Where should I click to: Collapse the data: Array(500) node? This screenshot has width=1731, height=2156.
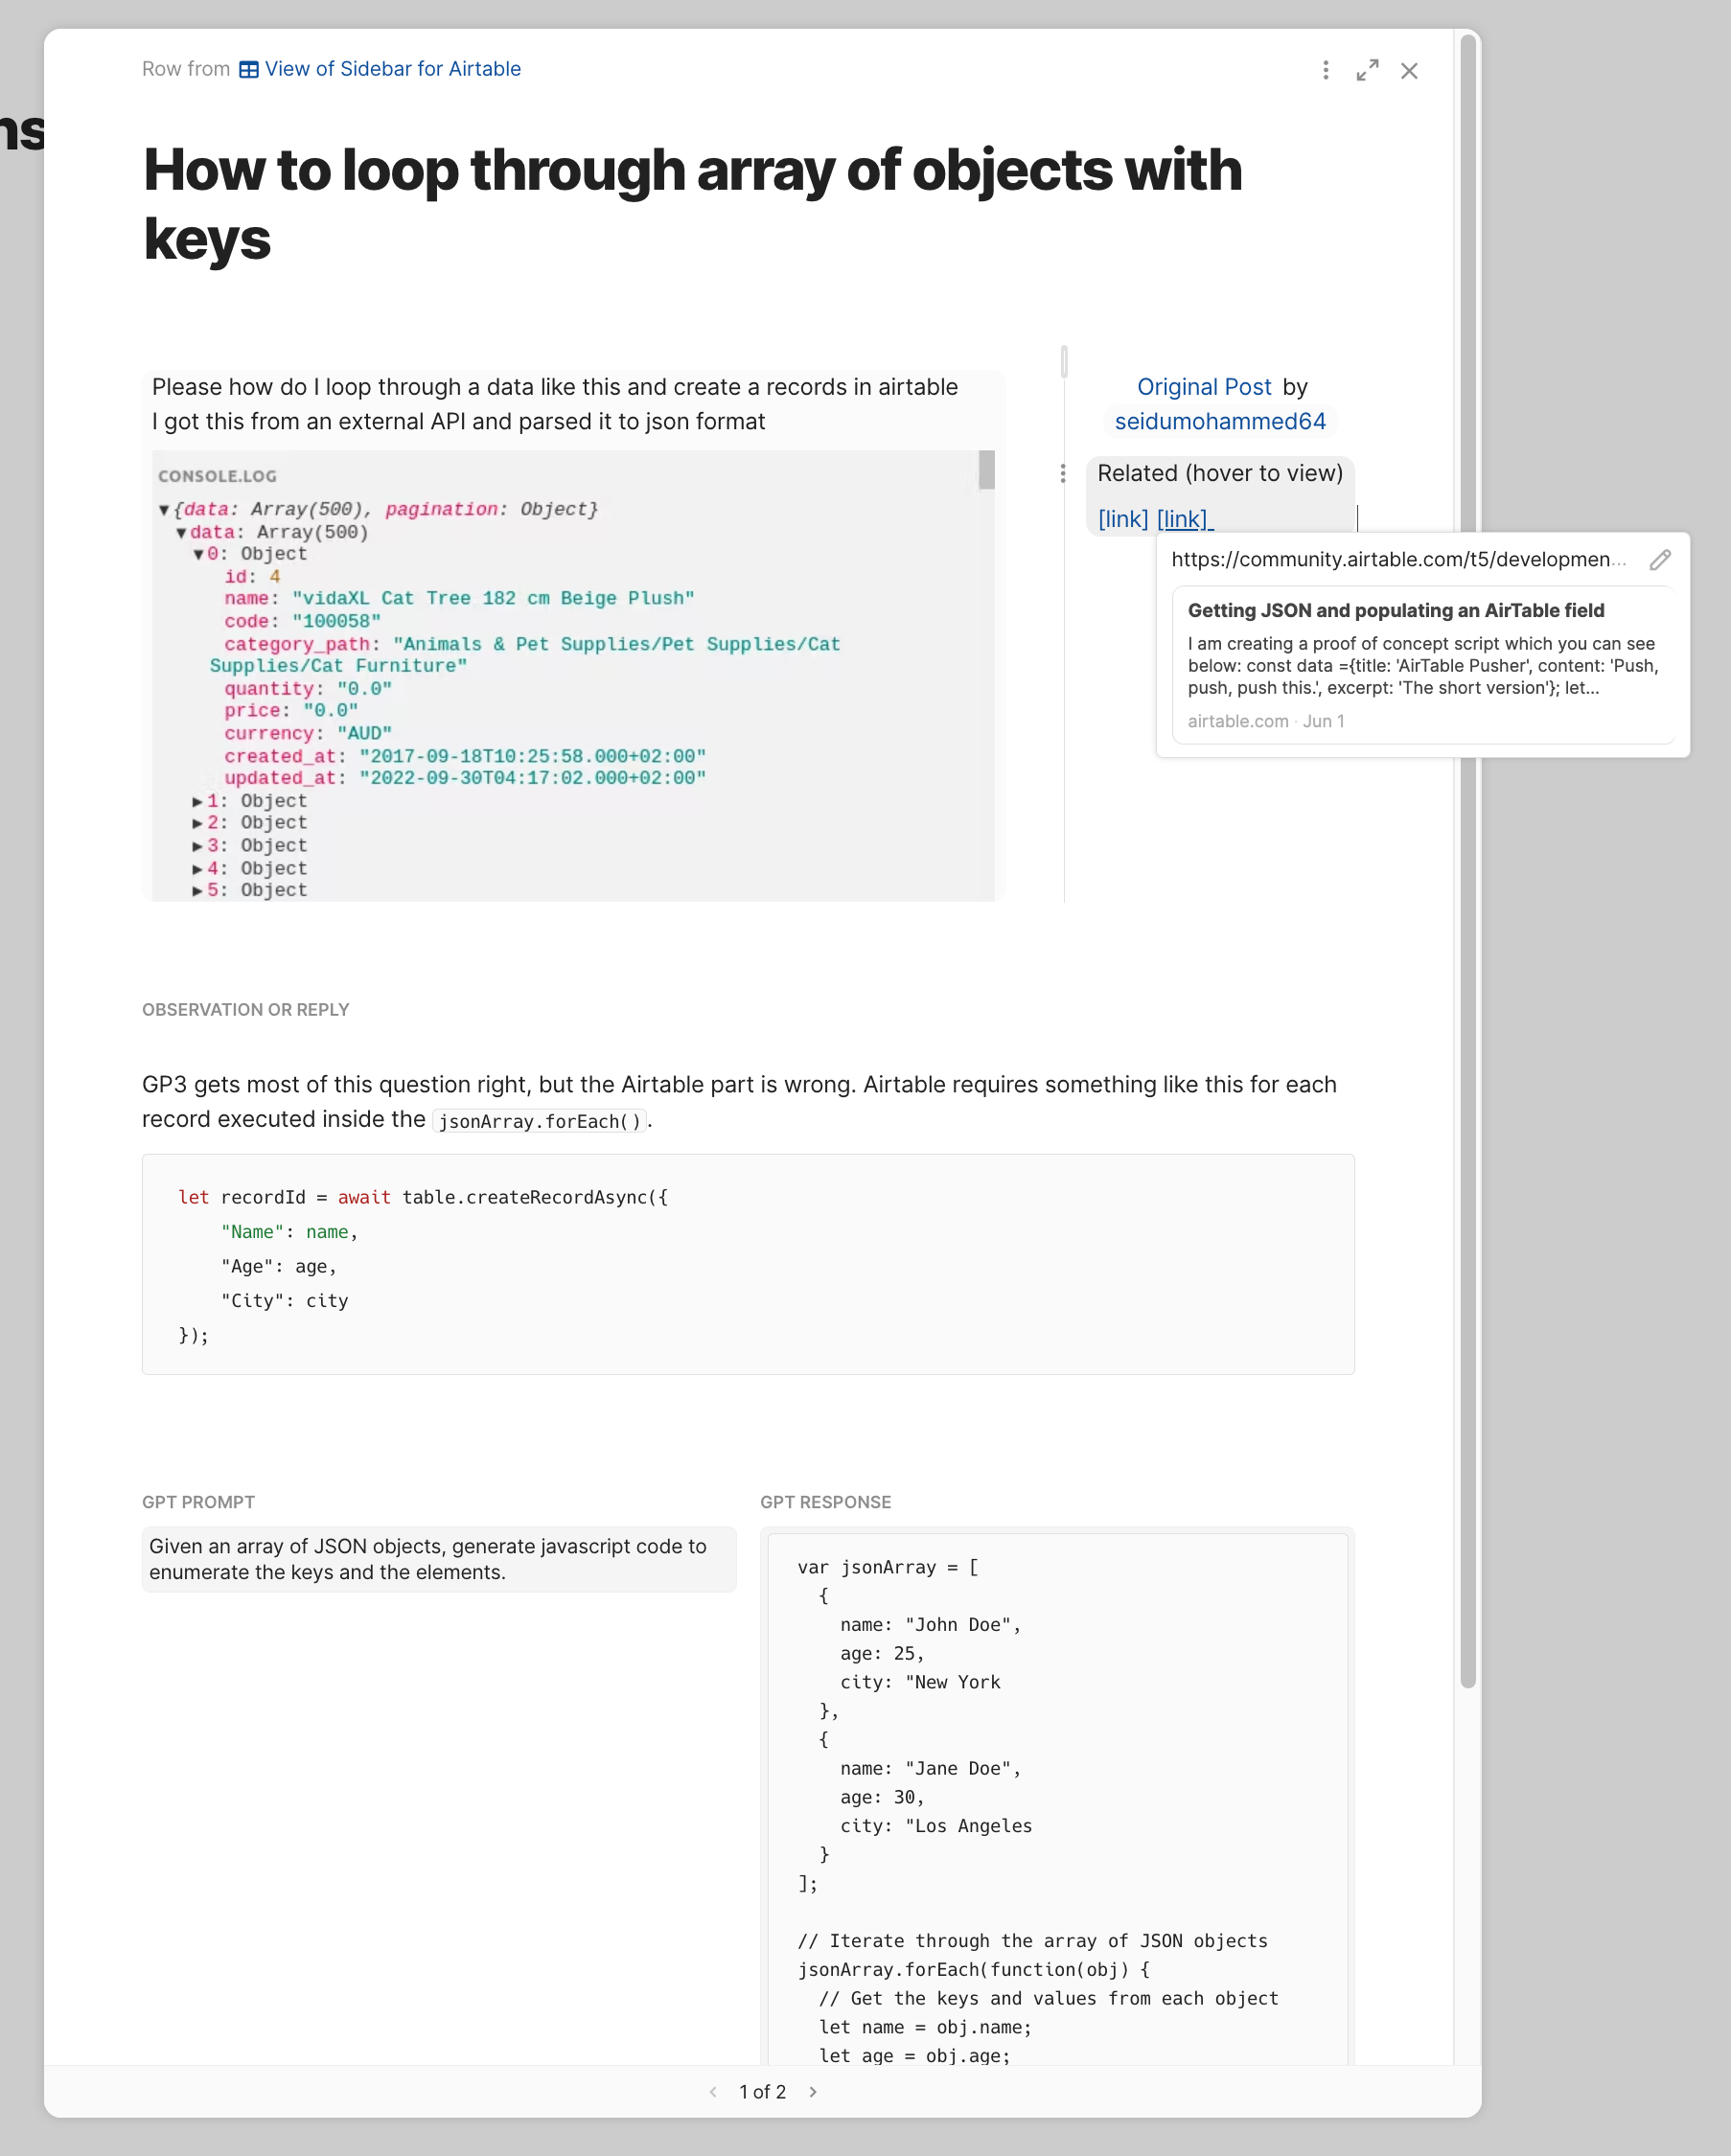coord(181,533)
